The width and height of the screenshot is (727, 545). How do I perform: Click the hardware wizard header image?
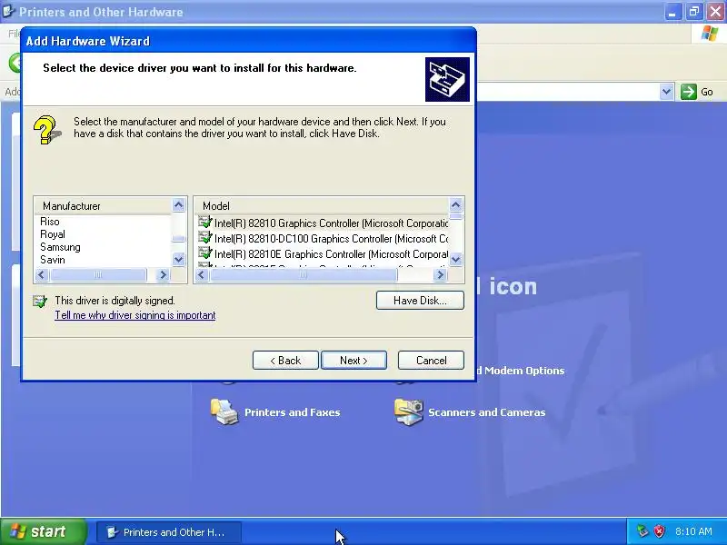447,79
